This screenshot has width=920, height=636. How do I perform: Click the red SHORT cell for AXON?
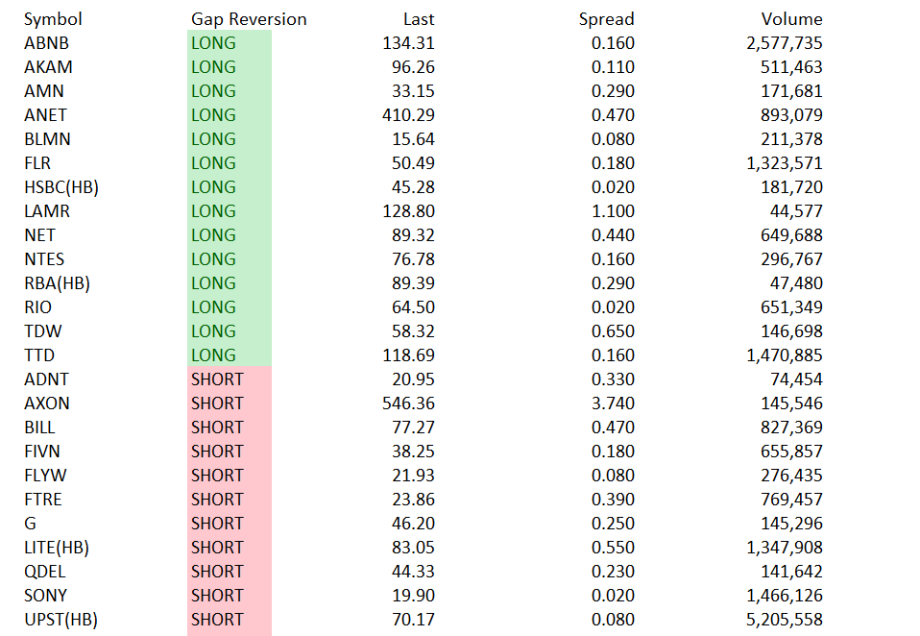pyautogui.click(x=230, y=404)
